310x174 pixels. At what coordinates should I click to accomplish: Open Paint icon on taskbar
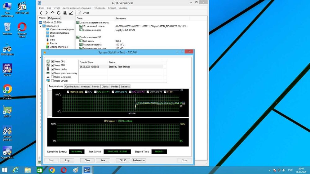[x=76, y=170]
